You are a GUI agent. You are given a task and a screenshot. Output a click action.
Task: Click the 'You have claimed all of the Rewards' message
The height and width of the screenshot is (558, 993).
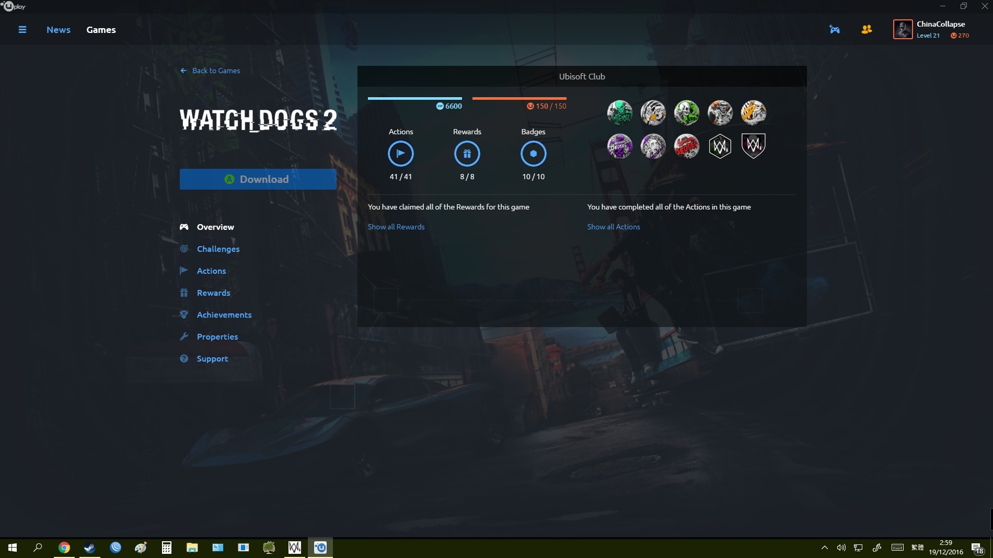coord(448,207)
